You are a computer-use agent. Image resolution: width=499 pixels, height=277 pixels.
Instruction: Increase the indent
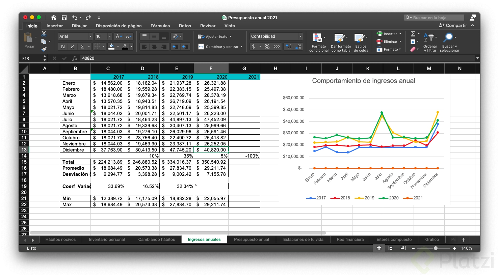tap(185, 47)
